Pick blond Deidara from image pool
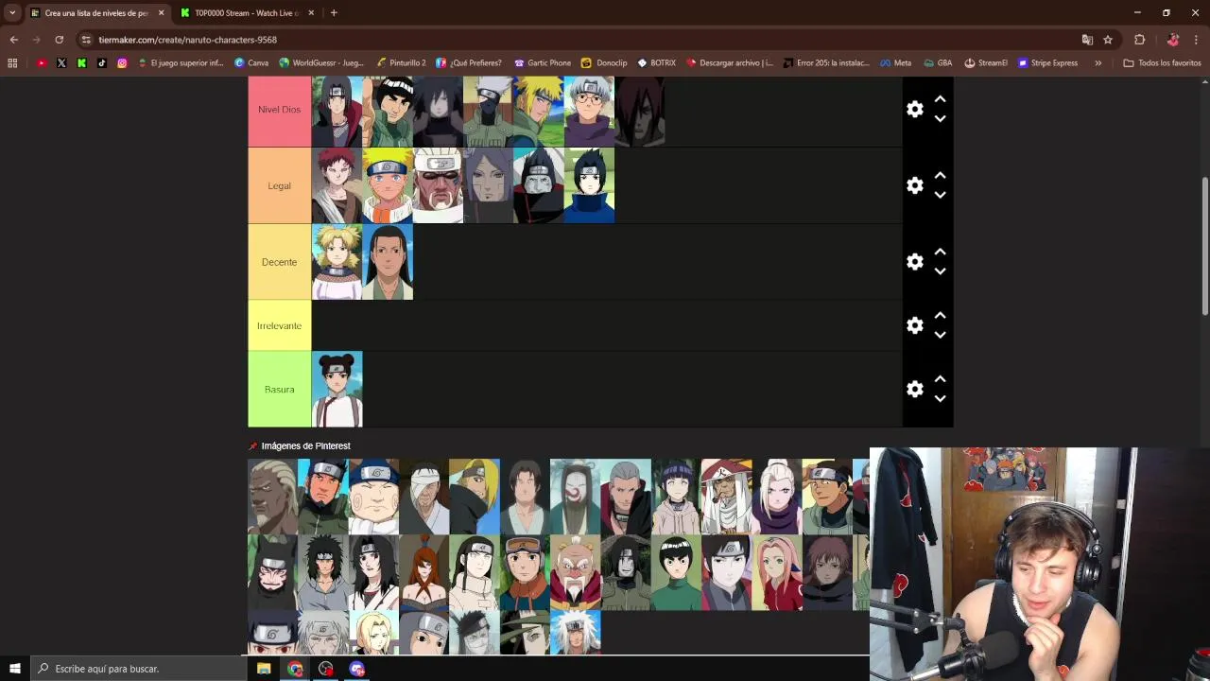Image resolution: width=1210 pixels, height=681 pixels. tap(475, 498)
